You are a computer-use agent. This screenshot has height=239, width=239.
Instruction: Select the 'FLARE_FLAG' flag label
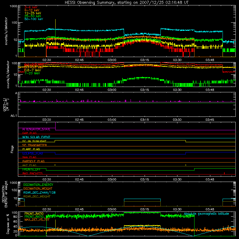(x=31, y=149)
